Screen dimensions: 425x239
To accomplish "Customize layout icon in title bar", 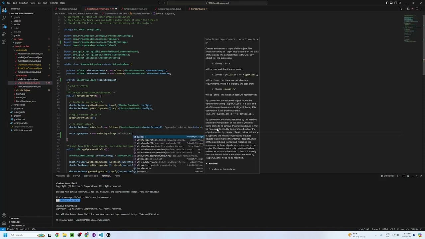I will 400,3.
